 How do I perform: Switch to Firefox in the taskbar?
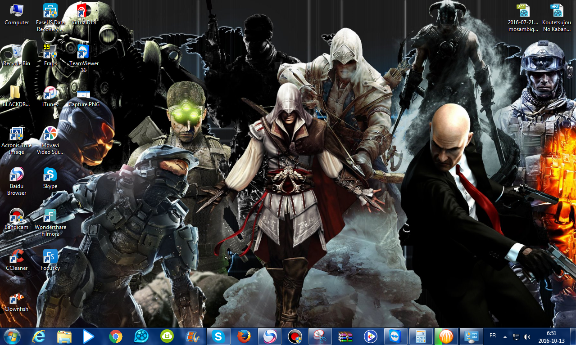[x=244, y=336]
